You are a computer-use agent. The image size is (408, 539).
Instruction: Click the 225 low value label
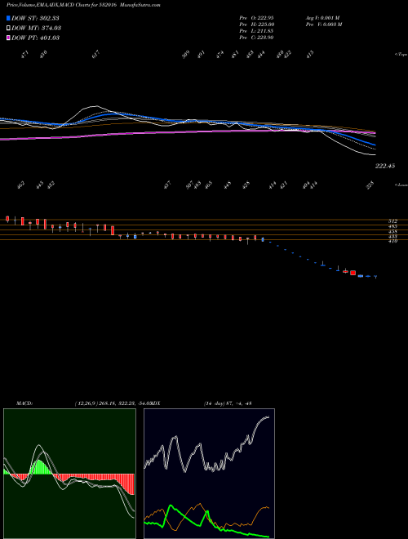370,185
